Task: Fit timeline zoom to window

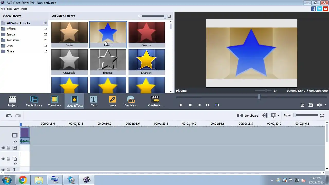Action: (322, 116)
